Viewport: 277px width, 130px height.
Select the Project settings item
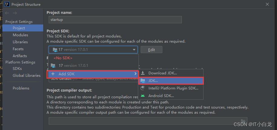click(23, 28)
